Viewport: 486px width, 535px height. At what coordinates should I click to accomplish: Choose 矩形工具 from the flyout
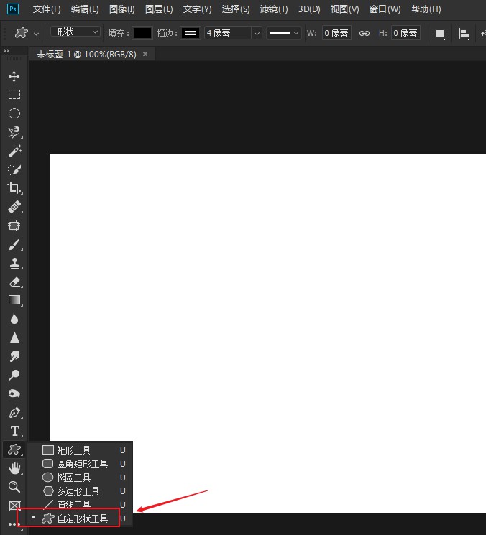coord(81,450)
